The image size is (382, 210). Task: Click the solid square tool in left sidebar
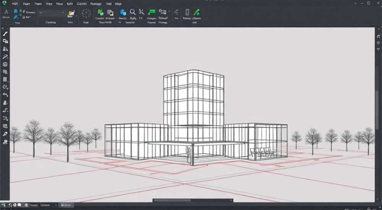5,79
